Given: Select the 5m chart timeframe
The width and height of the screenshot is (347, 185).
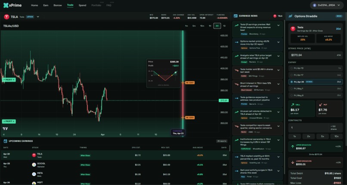Looking at the screenshot, I should [194, 26].
